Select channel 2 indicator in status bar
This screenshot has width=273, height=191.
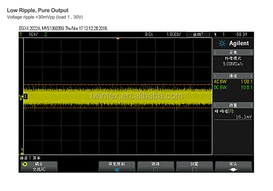point(45,34)
